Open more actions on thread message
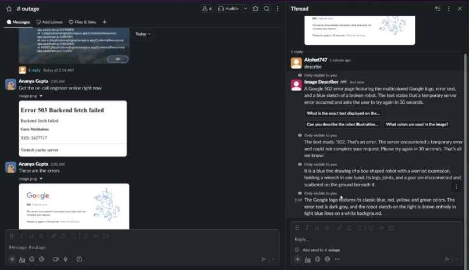 point(456,187)
